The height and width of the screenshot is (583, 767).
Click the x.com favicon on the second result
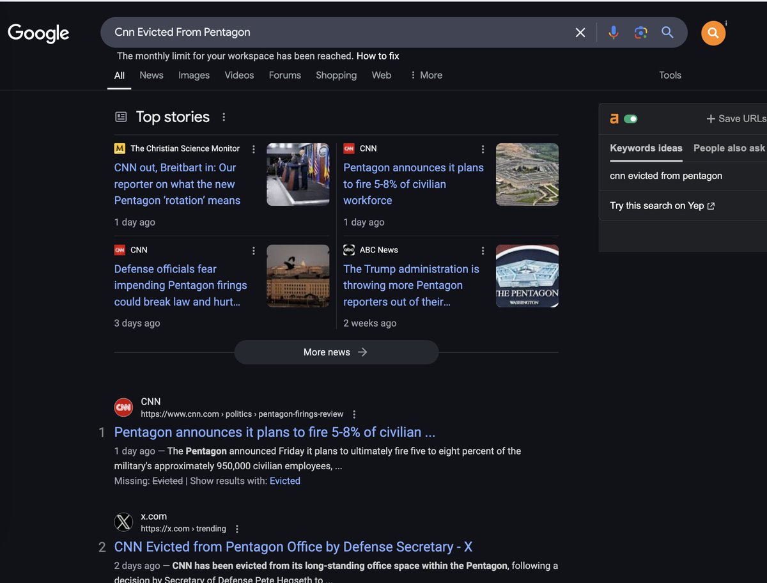(x=123, y=522)
